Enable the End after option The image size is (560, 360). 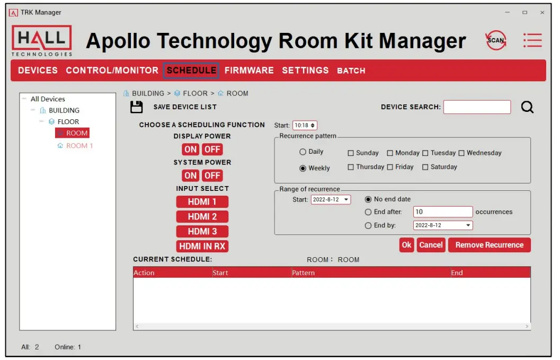click(368, 212)
